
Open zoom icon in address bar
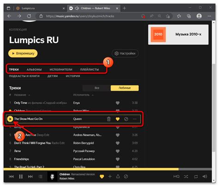[x=159, y=16]
